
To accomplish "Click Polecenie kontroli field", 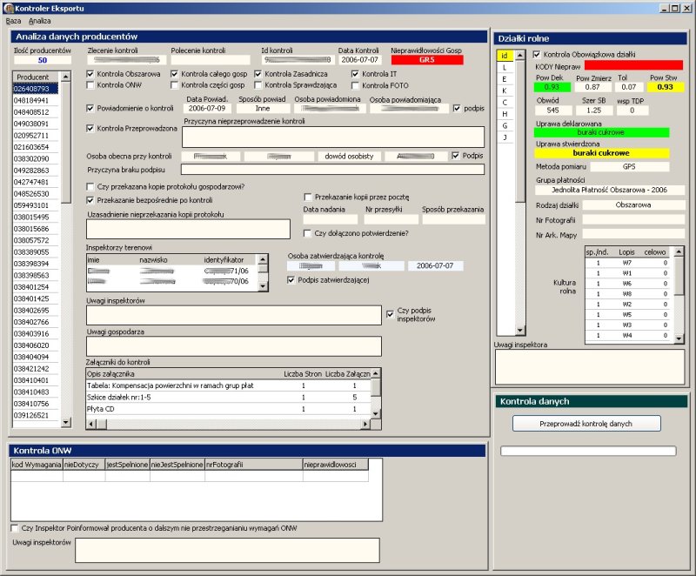I will click(211, 60).
